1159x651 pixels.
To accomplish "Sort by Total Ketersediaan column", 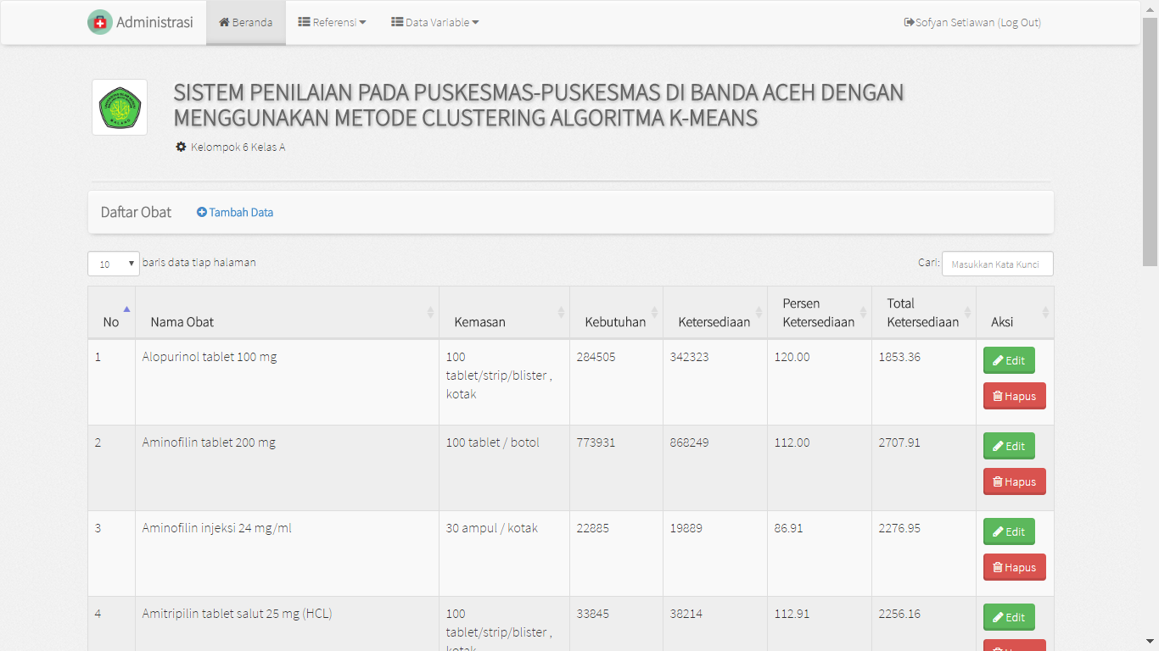I will click(x=922, y=313).
